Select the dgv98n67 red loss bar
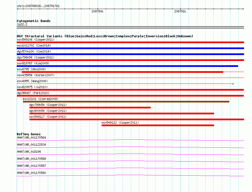This screenshot has height=192, width=252. pos(130,96)
